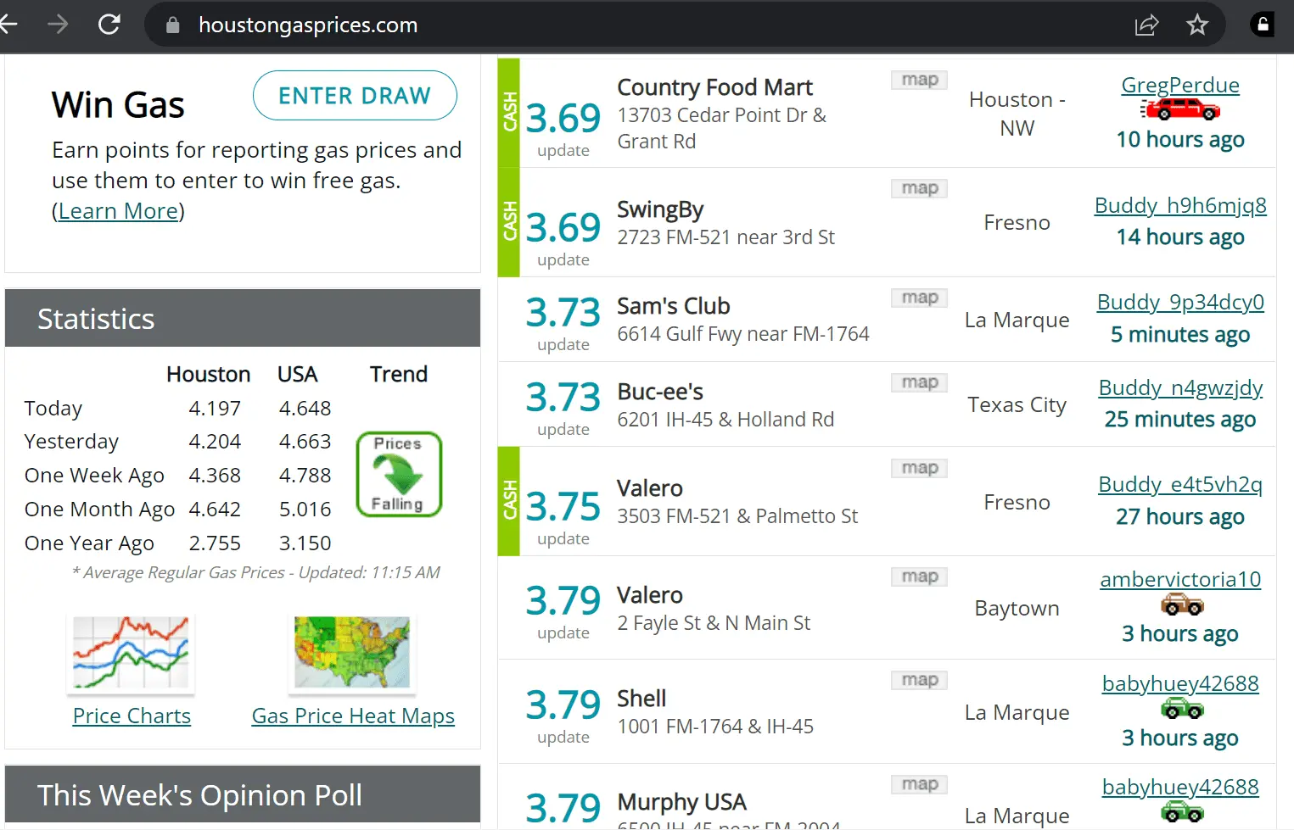Click the browser forward arrow
1294x830 pixels.
click(58, 25)
